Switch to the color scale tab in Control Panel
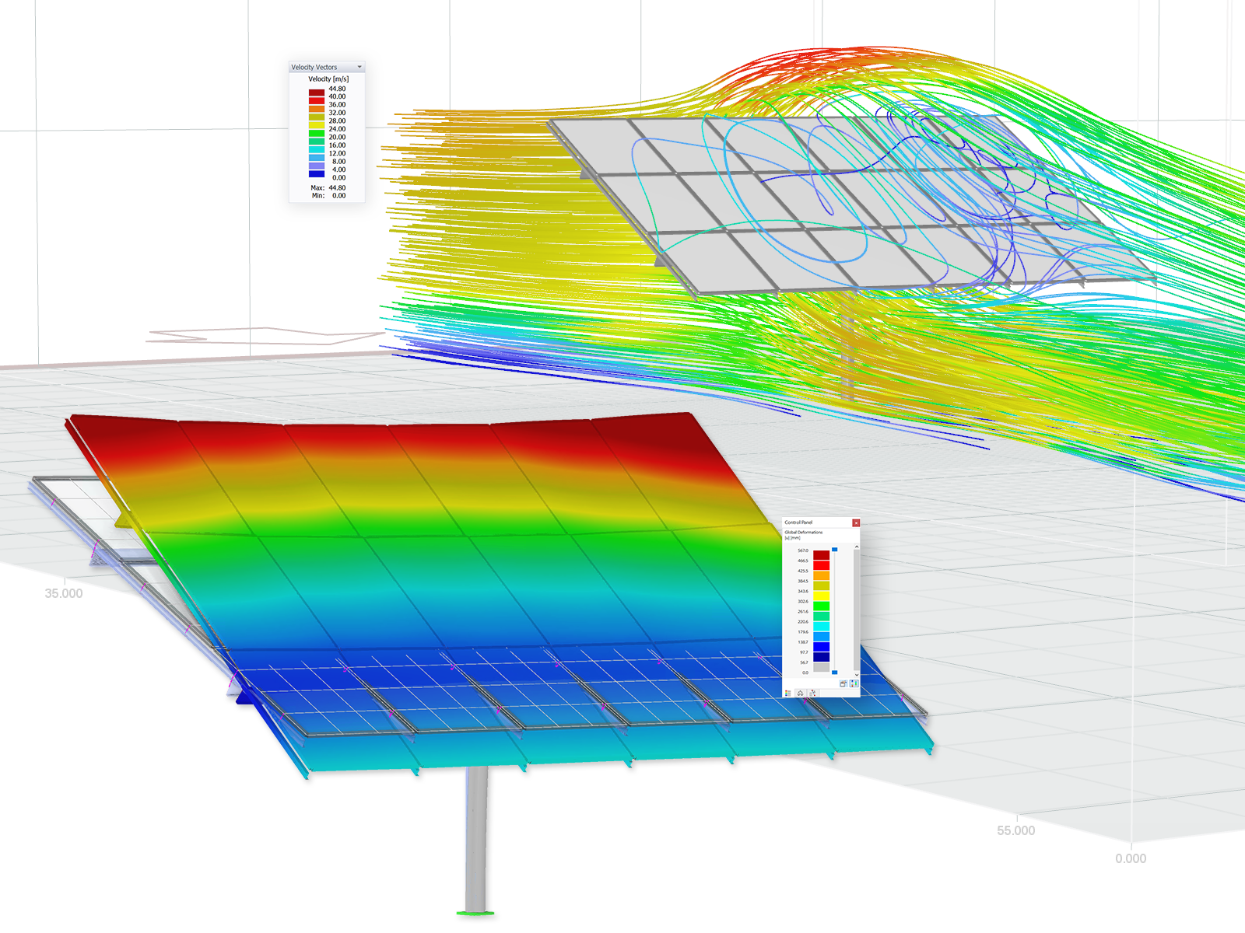This screenshot has height=933, width=1245. (x=788, y=694)
